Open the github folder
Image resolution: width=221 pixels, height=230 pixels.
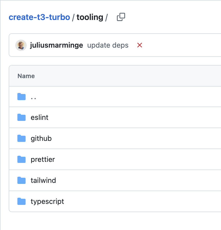pyautogui.click(x=41, y=139)
